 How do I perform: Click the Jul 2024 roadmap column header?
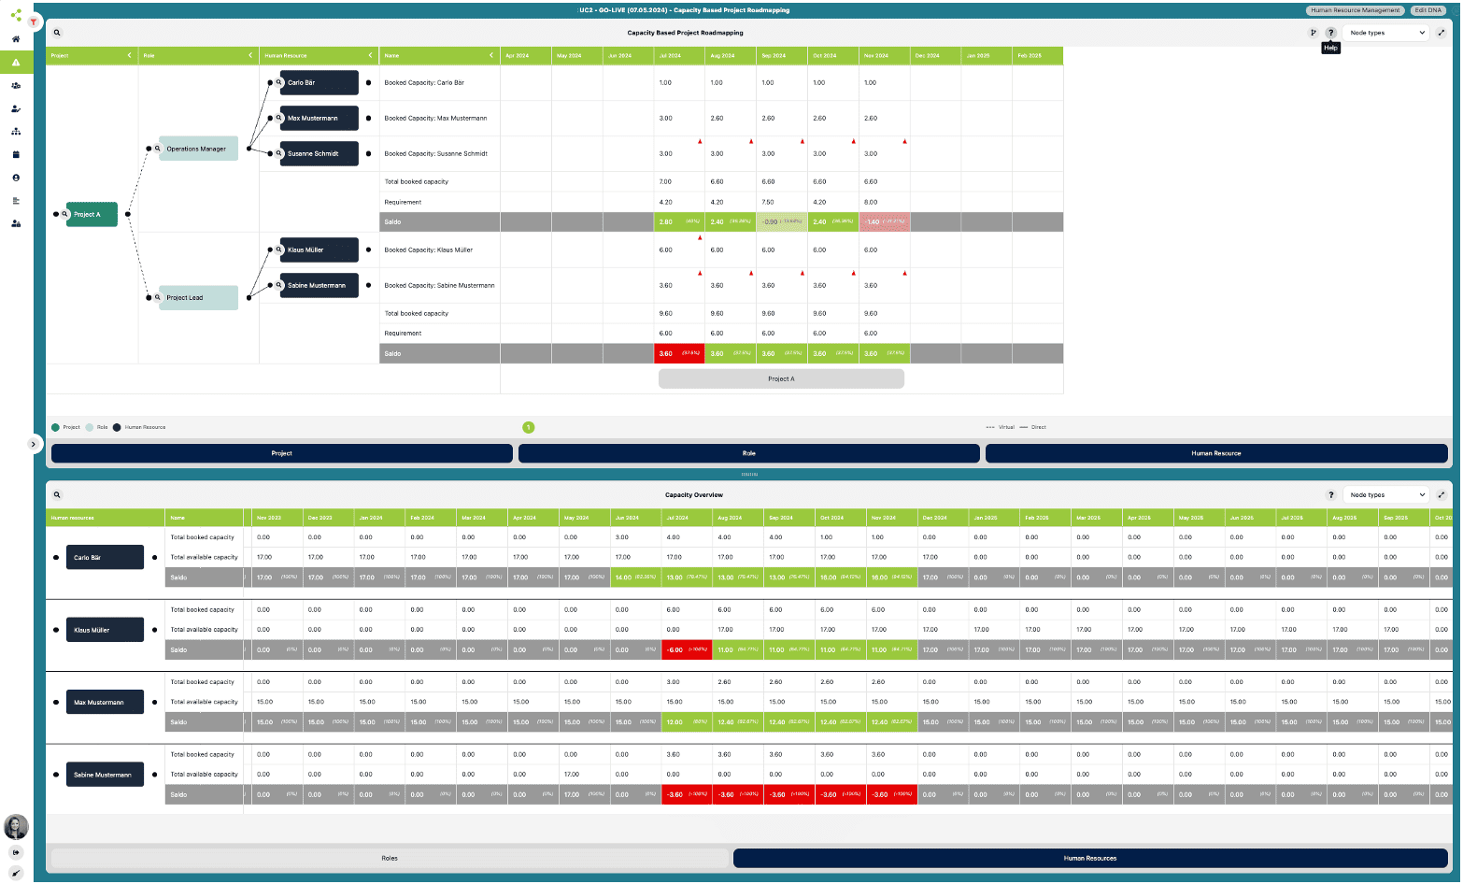679,55
